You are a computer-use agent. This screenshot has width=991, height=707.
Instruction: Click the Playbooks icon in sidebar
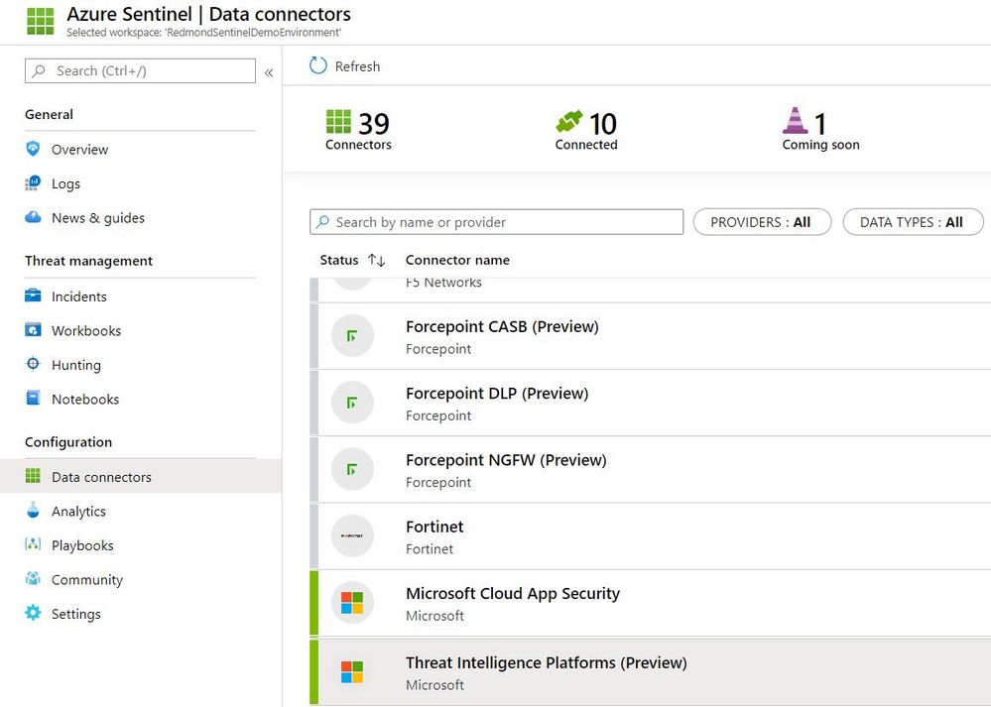[33, 544]
